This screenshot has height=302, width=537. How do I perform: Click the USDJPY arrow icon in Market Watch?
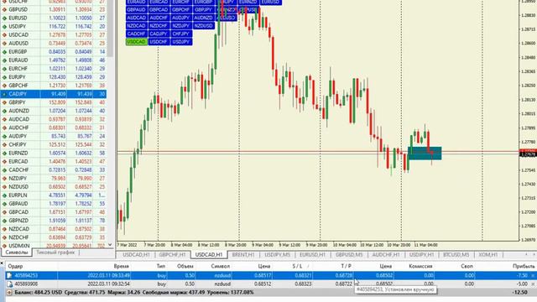point(4,26)
